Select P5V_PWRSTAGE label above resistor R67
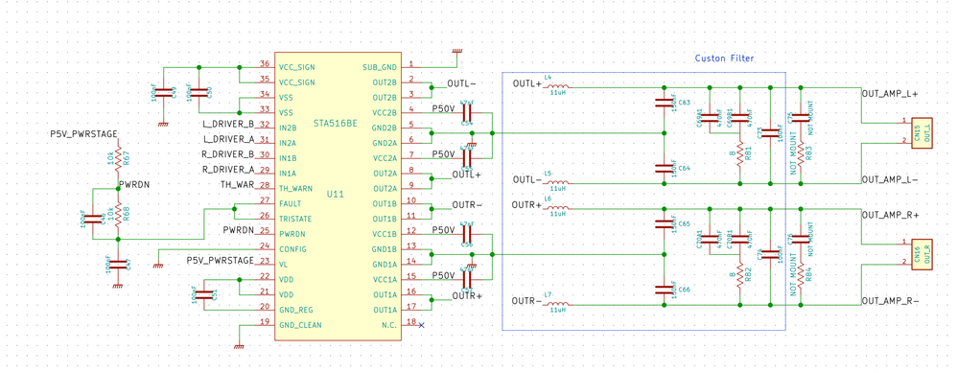The height and width of the screenshot is (373, 957). point(84,133)
